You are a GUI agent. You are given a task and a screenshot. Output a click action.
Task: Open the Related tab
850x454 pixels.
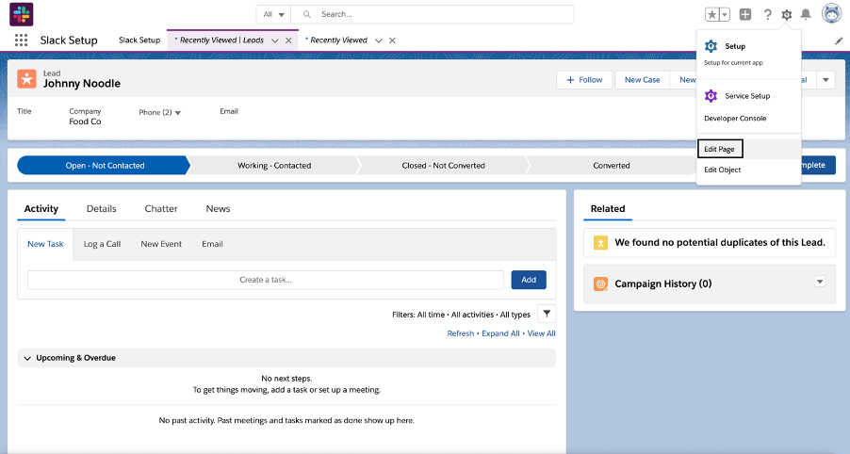pos(608,208)
